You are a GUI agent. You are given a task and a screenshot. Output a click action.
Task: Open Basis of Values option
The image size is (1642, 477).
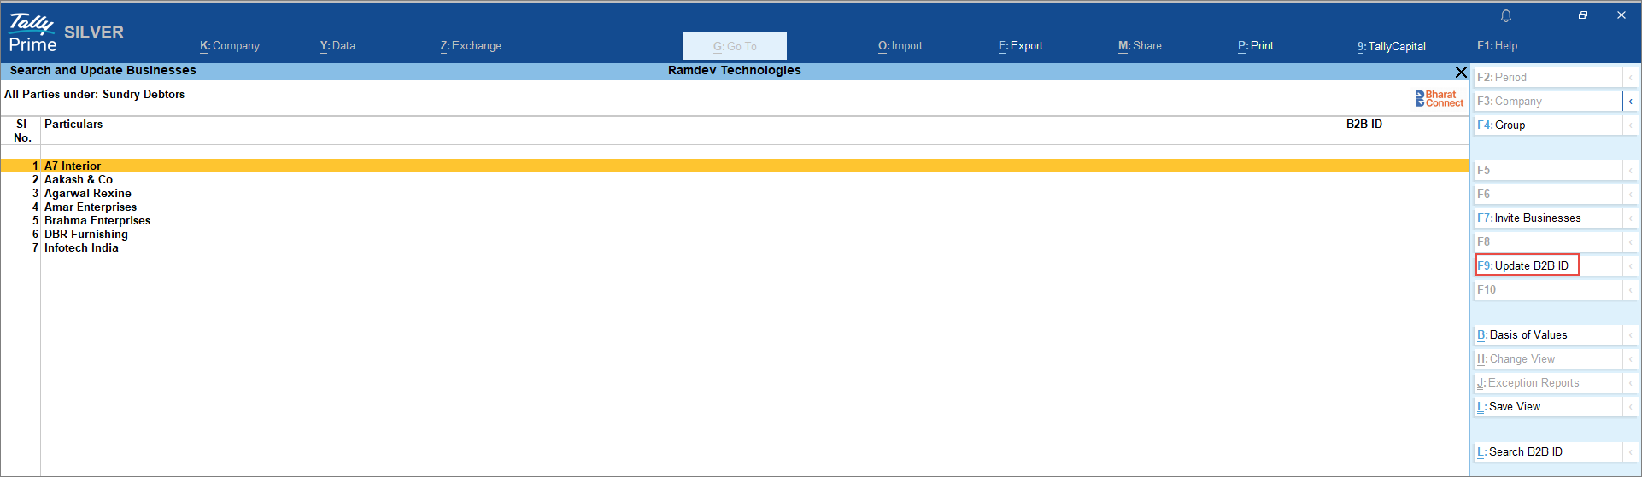pos(1547,335)
